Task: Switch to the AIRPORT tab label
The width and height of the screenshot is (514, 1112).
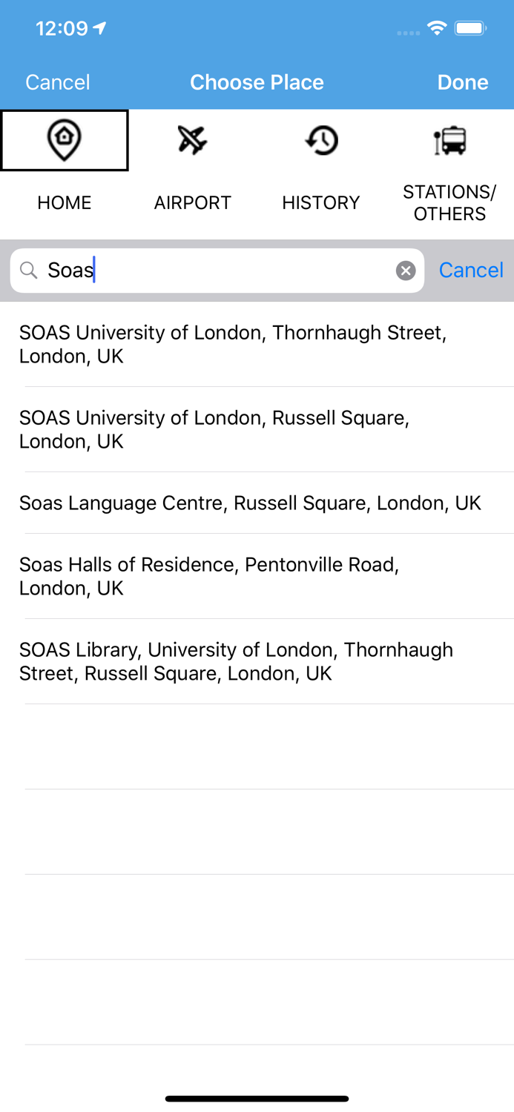Action: coord(192,202)
